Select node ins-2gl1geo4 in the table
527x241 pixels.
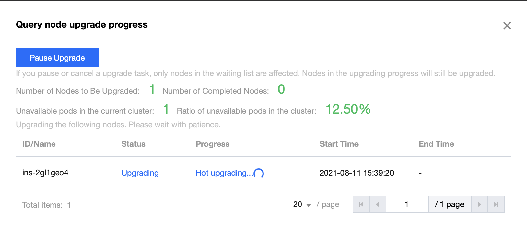pyautogui.click(x=45, y=173)
